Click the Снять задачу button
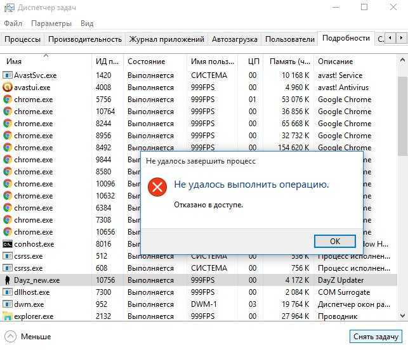408x350 pixels. [x=376, y=337]
